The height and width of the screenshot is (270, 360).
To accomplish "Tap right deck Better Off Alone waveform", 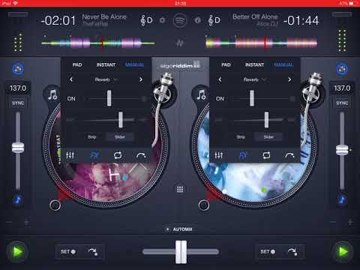I will [262, 43].
